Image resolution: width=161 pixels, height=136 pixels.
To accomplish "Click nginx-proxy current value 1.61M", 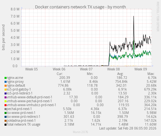I will pyautogui.click(x=65, y=82).
